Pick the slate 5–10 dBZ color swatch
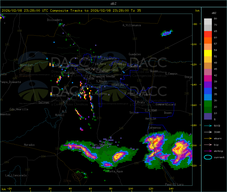This screenshot has width=227, height=192. (208, 116)
